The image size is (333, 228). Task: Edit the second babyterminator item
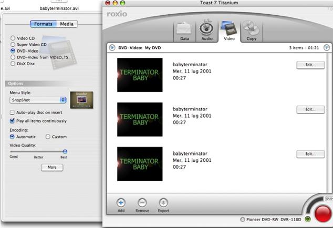coord(310,109)
